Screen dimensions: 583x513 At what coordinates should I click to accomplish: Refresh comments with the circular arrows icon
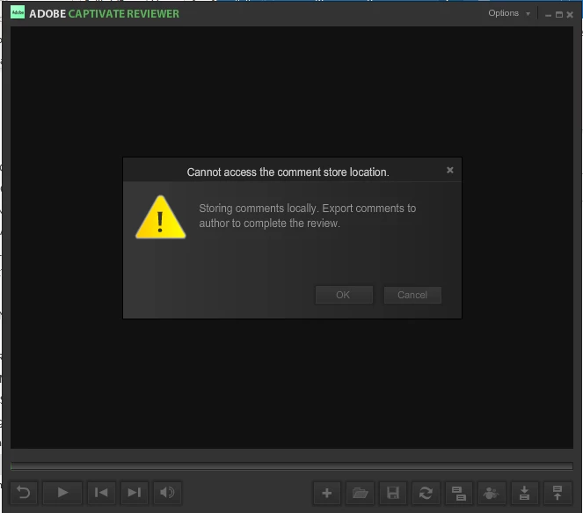pyautogui.click(x=426, y=494)
